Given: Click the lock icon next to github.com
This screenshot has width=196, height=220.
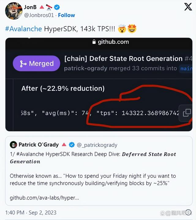Looking at the screenshot, I should pos(94,42).
